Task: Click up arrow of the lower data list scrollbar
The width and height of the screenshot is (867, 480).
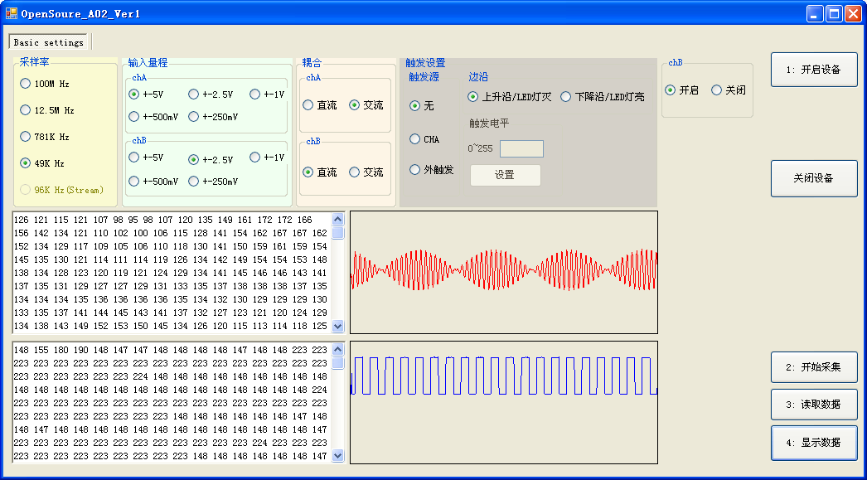Action: [x=338, y=350]
